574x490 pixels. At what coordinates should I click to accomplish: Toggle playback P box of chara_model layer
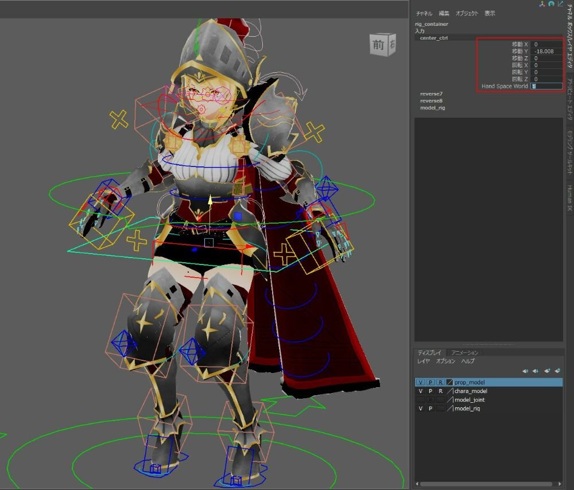[x=430, y=391]
